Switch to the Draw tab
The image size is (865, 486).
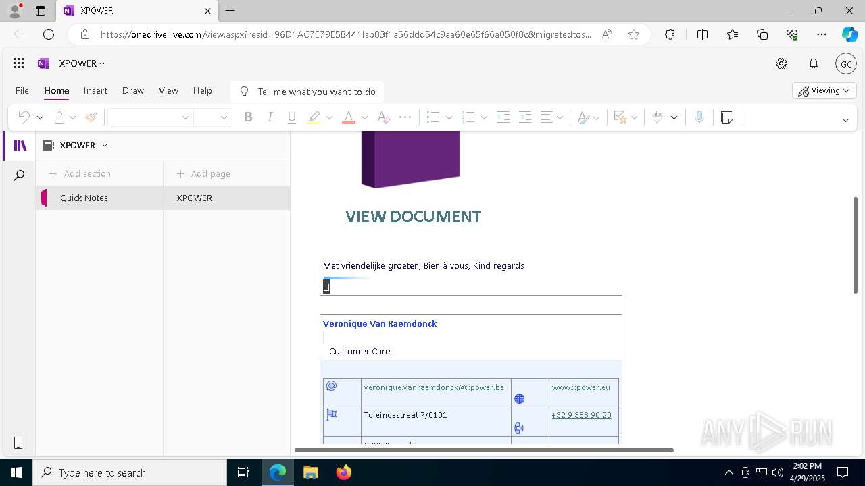pos(133,90)
